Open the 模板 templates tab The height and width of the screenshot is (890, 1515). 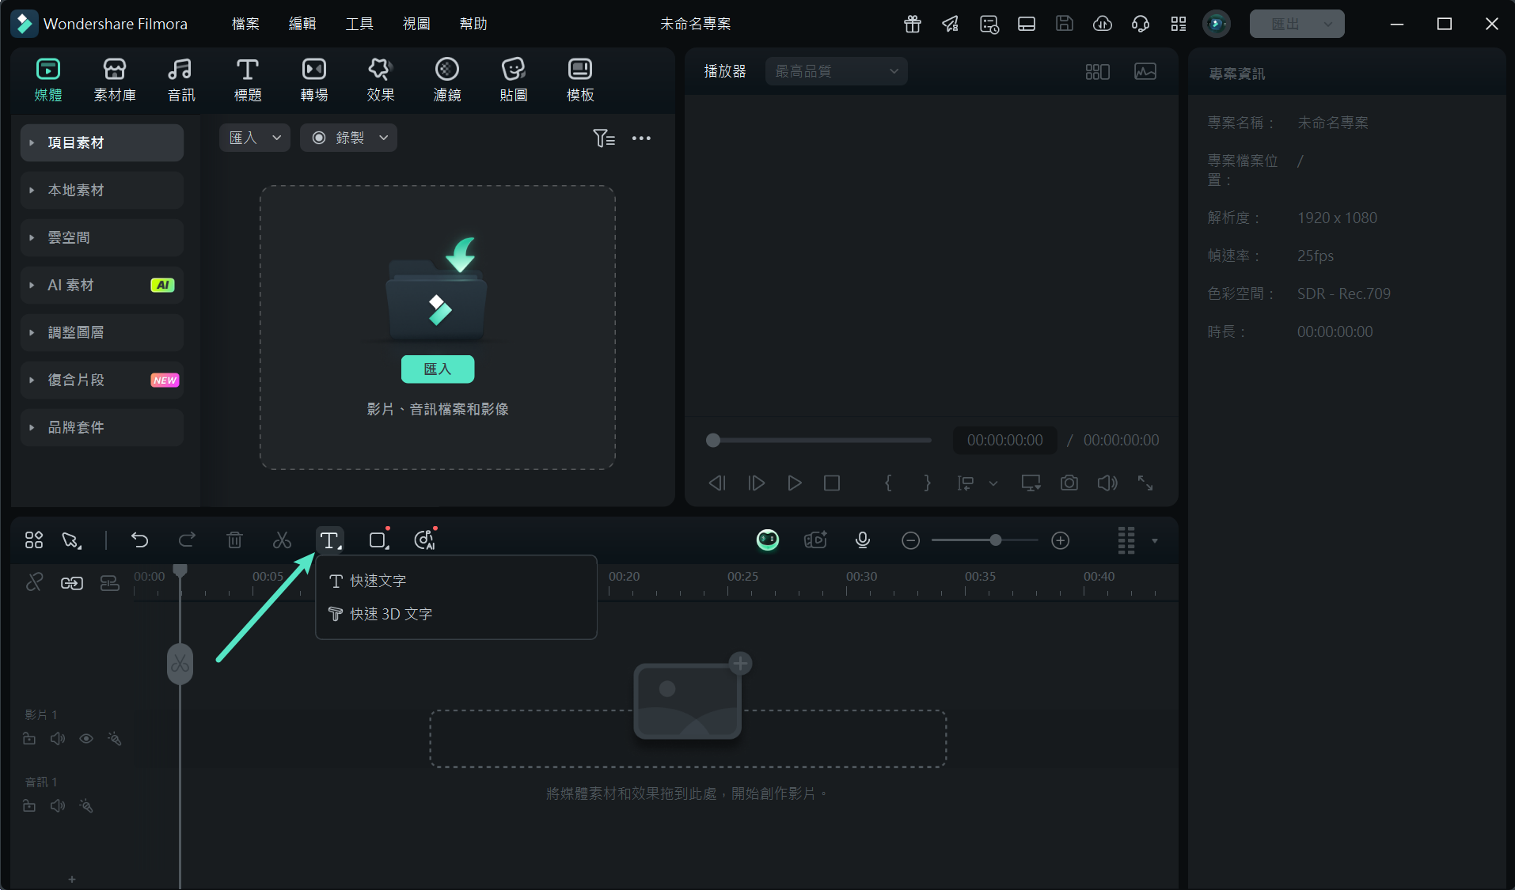pos(580,80)
